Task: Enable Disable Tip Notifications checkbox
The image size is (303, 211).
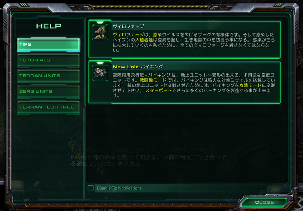Action: point(91,188)
